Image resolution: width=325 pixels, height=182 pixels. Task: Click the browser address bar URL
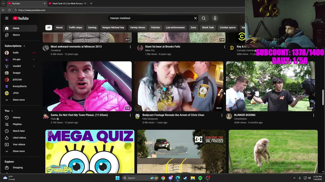(32, 10)
